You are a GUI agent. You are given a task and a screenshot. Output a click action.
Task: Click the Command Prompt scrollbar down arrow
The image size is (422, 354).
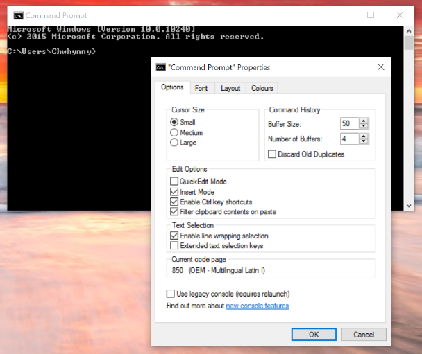click(409, 206)
